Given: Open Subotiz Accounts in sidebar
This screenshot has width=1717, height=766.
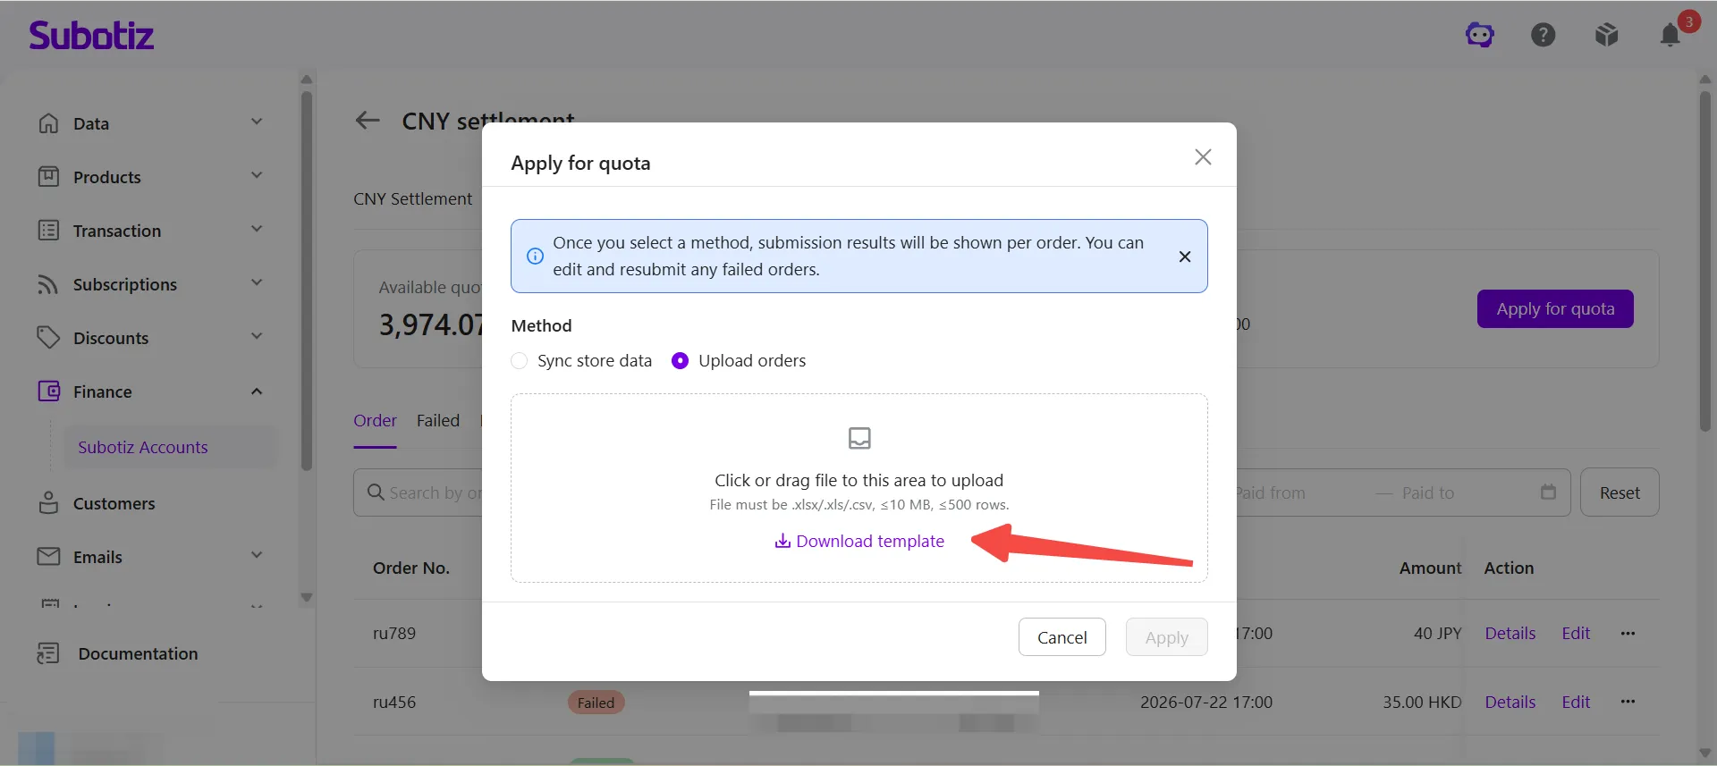Looking at the screenshot, I should pyautogui.click(x=143, y=447).
